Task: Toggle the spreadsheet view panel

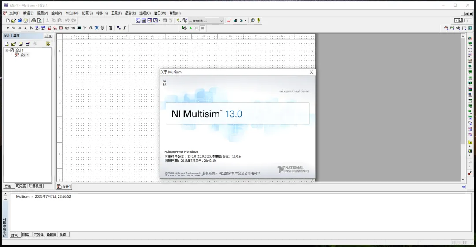Action: (x=144, y=21)
